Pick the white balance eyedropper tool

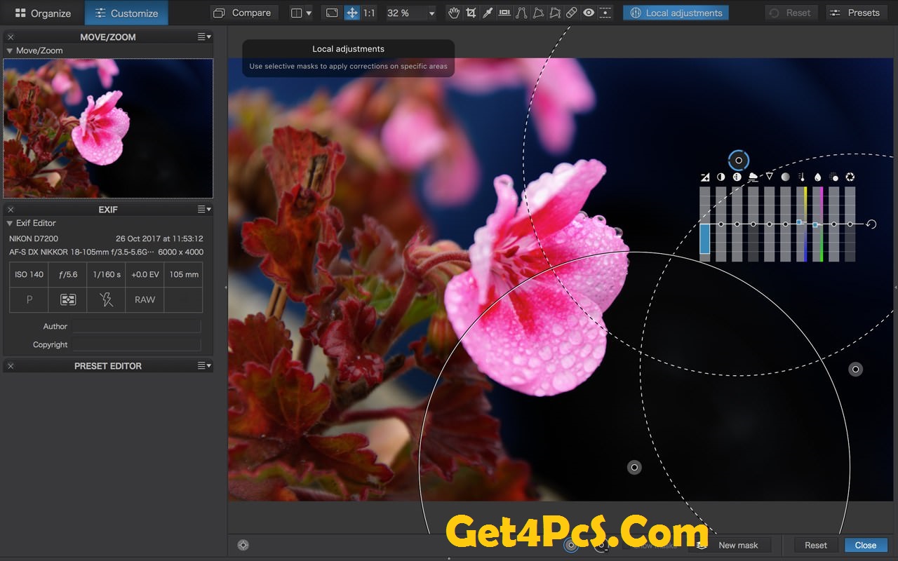pos(488,13)
